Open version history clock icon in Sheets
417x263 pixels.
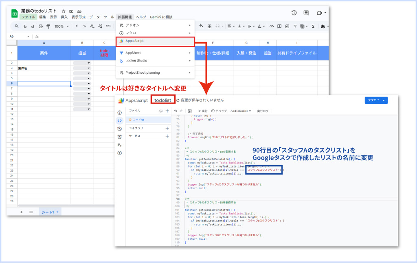click(294, 13)
